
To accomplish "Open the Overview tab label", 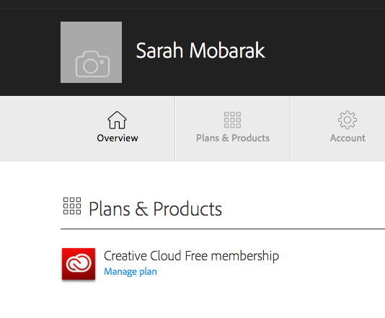I will [118, 138].
